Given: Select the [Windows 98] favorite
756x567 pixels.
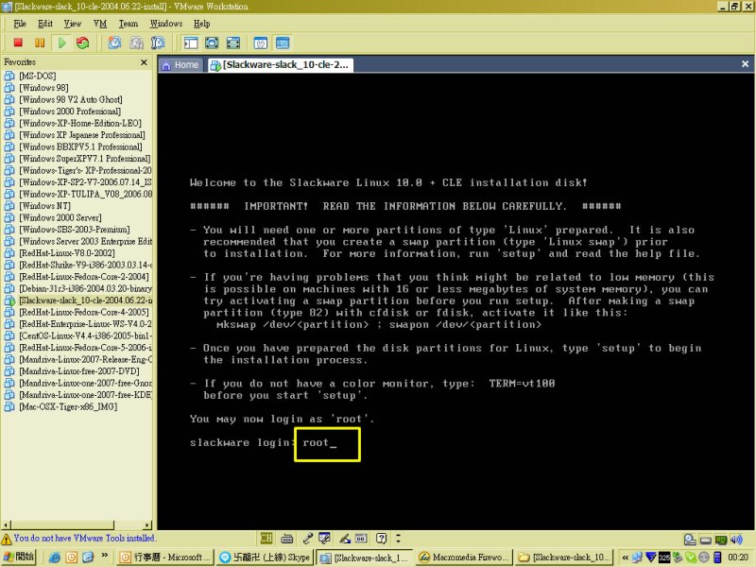Looking at the screenshot, I should click(x=43, y=87).
